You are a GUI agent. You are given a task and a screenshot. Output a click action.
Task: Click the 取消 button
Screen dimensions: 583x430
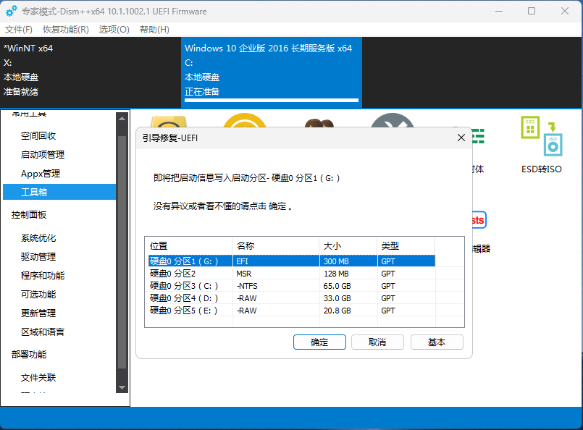pyautogui.click(x=377, y=342)
